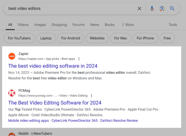Viewport: 186px width, 136px height.
Task: Open the DaVinci Resolve Review sitelink
Action: 119,120
